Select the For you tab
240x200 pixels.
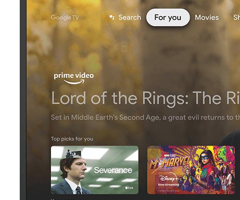point(168,17)
